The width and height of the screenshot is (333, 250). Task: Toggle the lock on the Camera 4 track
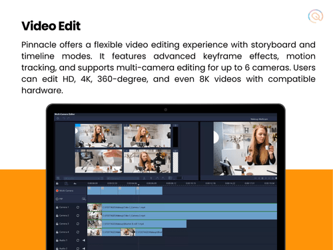[57, 232]
